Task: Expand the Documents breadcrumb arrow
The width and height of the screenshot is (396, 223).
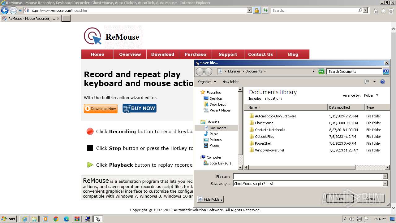Action: [x=265, y=71]
